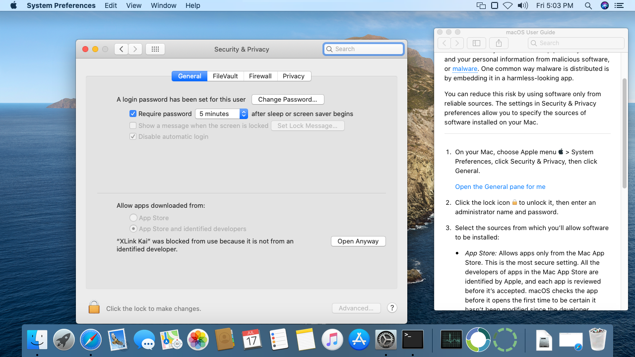Select the App Store radio button
Image resolution: width=635 pixels, height=357 pixels.
coord(133,218)
